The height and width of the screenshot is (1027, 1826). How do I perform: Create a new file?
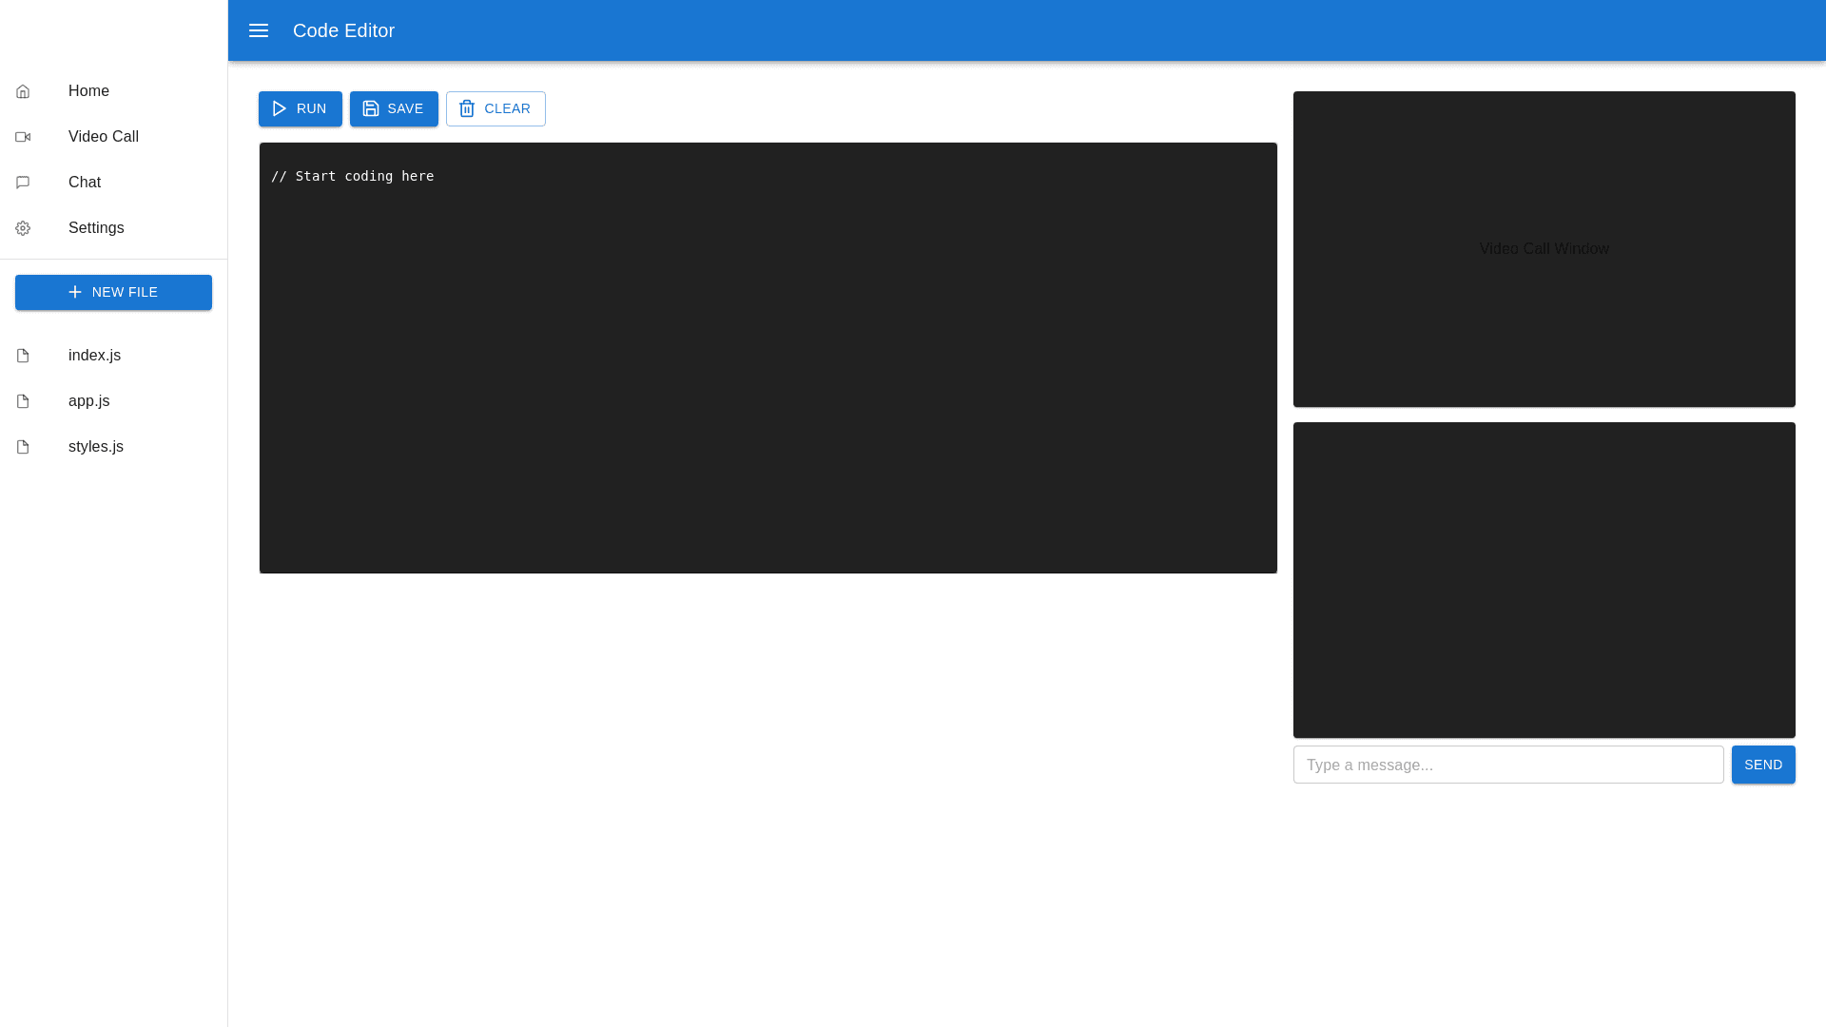(x=113, y=292)
